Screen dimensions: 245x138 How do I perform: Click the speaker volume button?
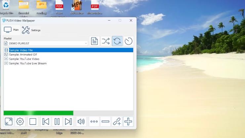pyautogui.click(x=81, y=121)
